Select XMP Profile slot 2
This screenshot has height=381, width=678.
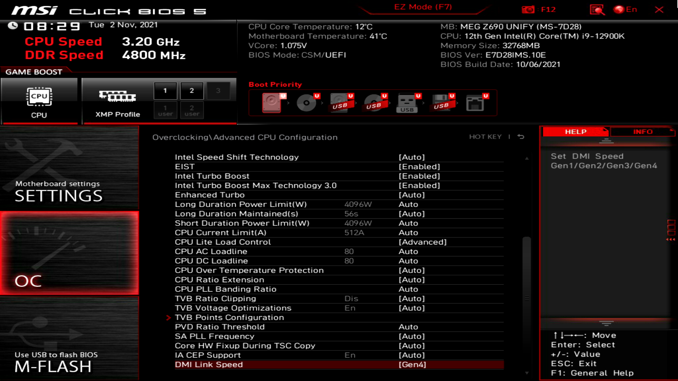click(x=191, y=90)
